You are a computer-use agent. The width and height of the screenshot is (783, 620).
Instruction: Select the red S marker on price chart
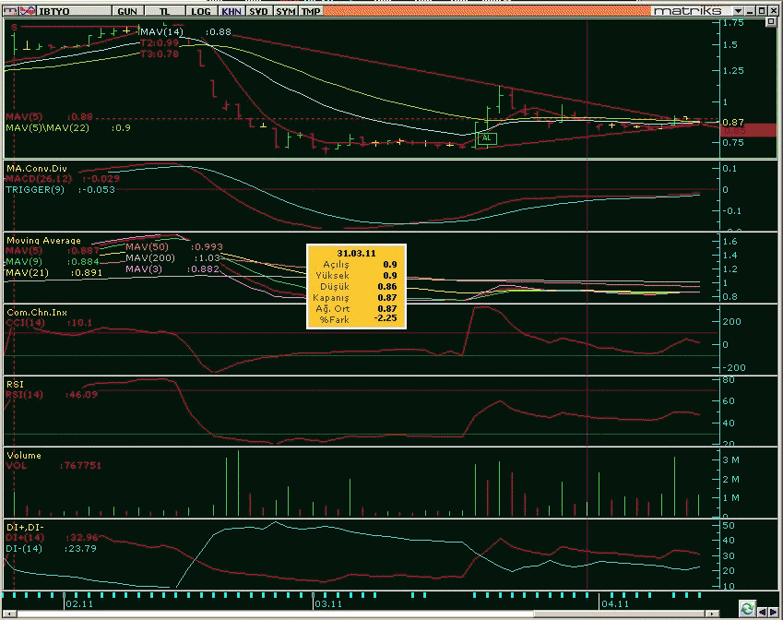(x=15, y=27)
